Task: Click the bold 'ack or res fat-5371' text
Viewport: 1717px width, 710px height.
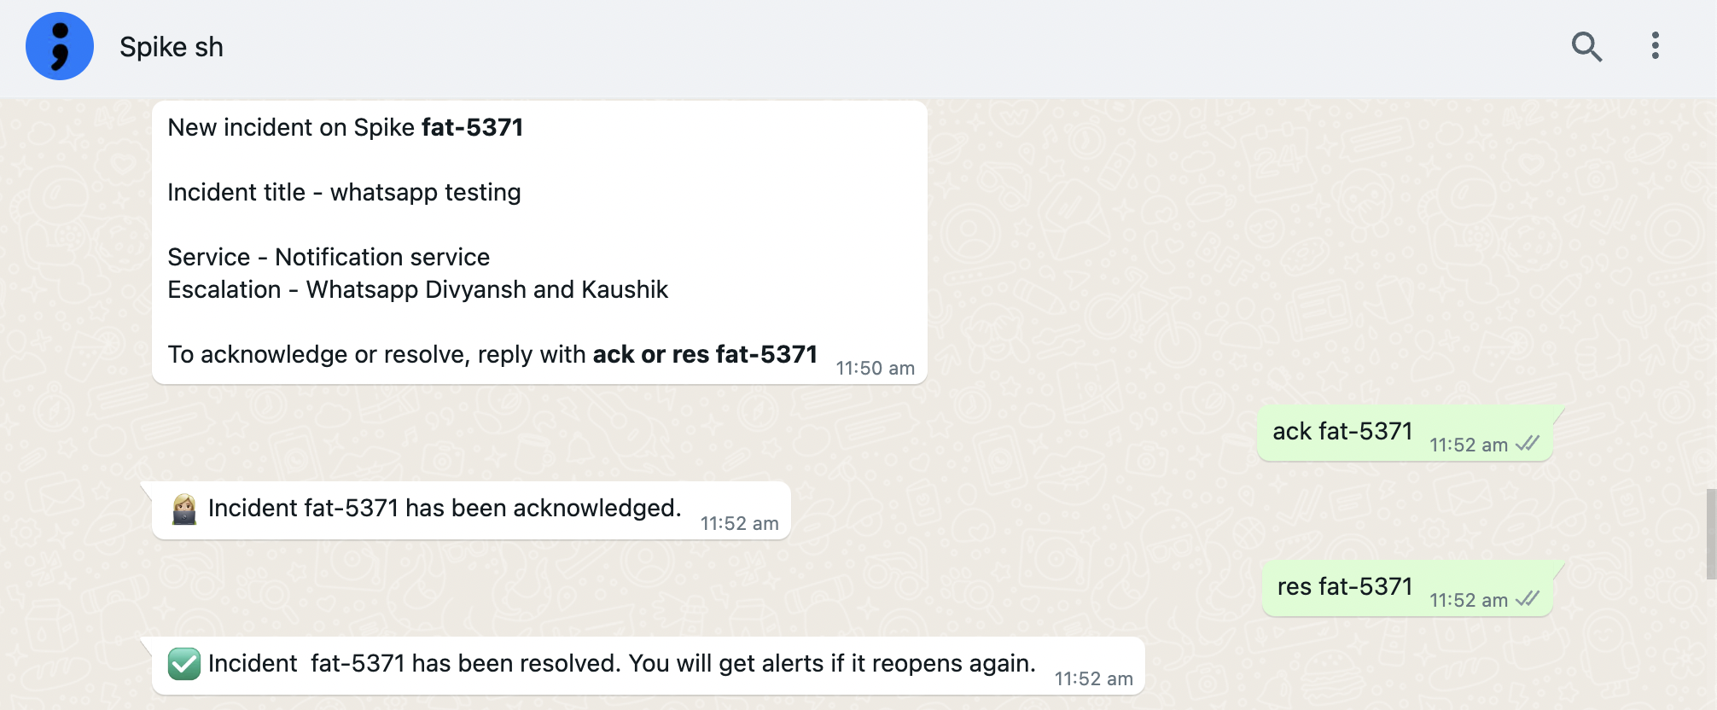Action: pyautogui.click(x=705, y=354)
